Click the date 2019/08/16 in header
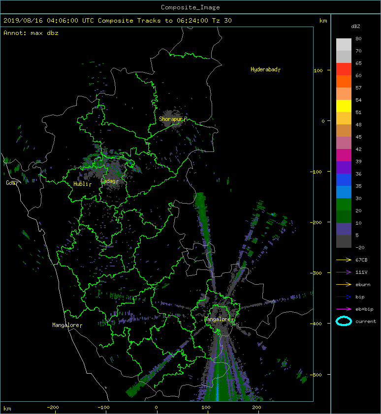Viewport: 381px width, 414px height. tap(23, 21)
